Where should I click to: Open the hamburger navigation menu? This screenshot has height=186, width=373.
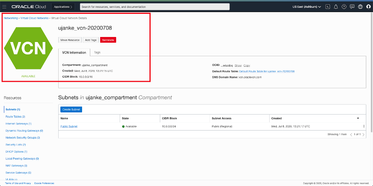tap(4, 7)
